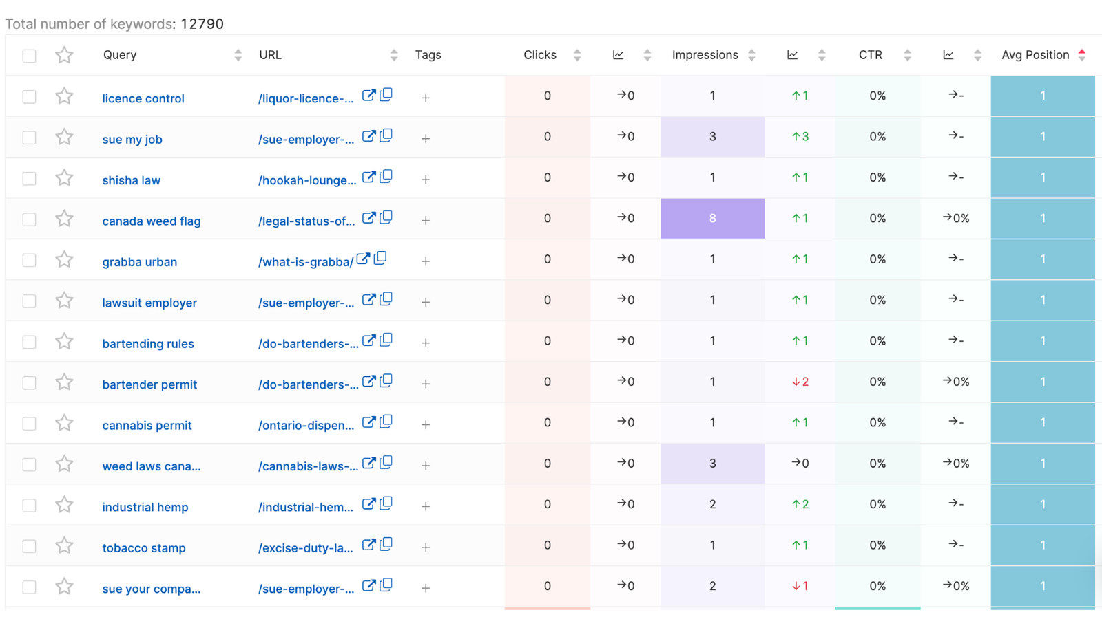Select the 'lawsuit employer' row checkbox
Viewport: 1102px width, 619px height.
(x=29, y=301)
